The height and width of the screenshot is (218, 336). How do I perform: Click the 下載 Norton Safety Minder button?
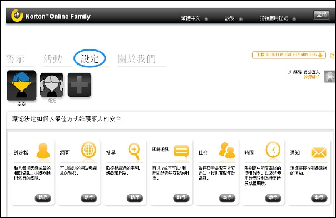click(x=289, y=55)
